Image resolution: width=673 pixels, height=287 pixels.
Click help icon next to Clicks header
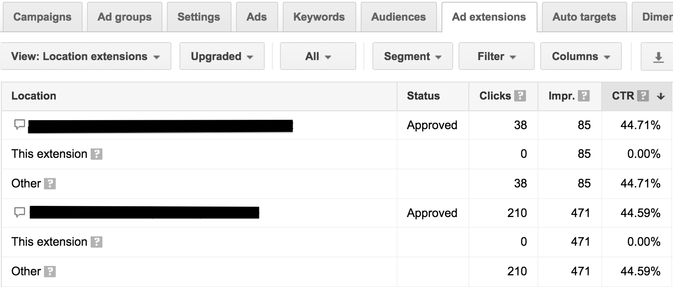(x=520, y=96)
